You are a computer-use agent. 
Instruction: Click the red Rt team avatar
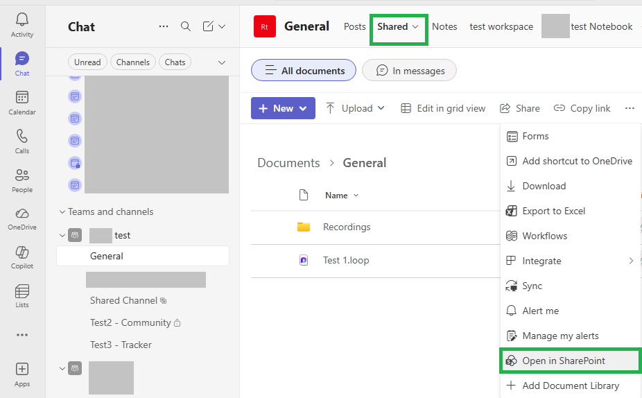coord(265,26)
